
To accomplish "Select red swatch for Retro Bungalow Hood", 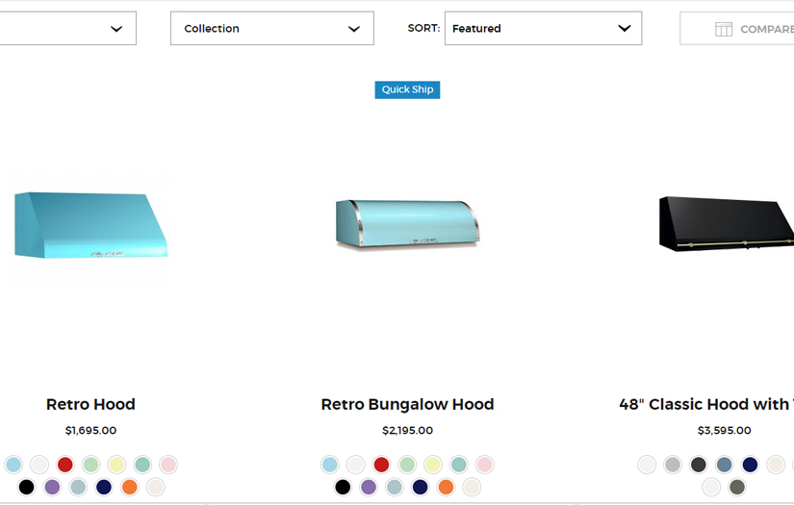I will point(381,465).
